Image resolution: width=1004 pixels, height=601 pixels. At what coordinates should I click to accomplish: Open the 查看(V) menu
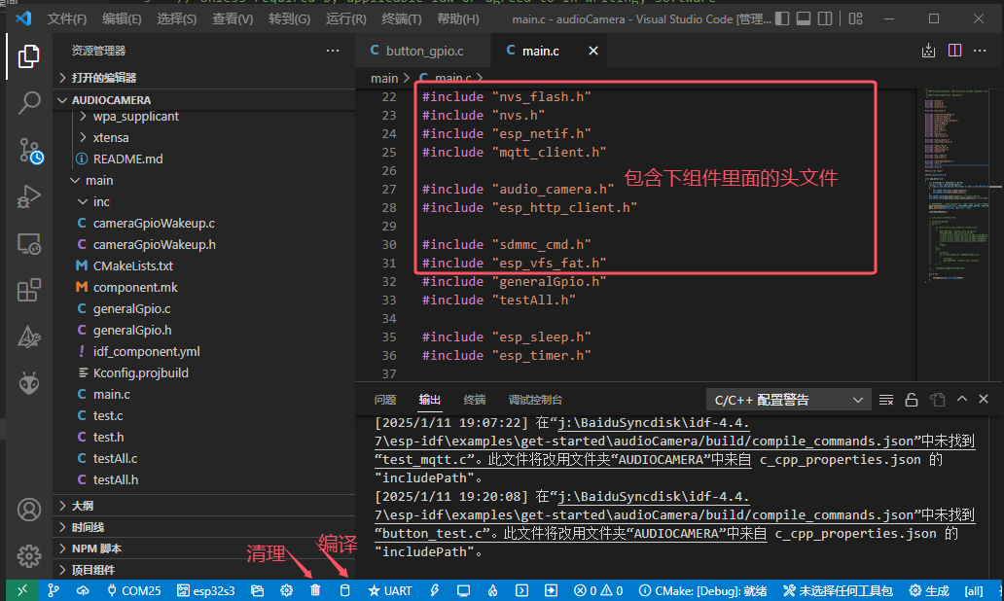click(x=233, y=18)
